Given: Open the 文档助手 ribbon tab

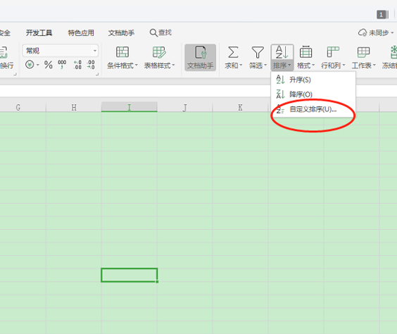Looking at the screenshot, I should click(121, 33).
